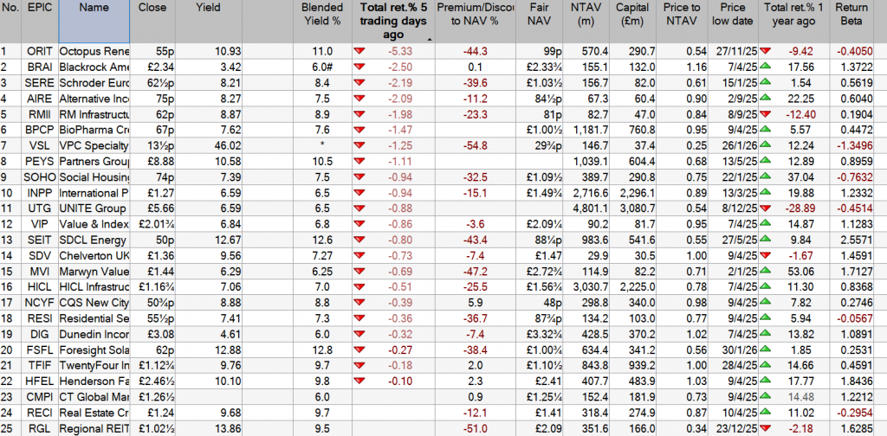This screenshot has height=436, width=887.
Task: Click the green up arrow beside 17.56 for BRAI
Action: (x=766, y=67)
